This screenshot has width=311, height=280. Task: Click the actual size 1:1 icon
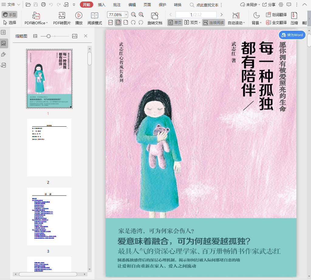pyautogui.click(x=111, y=22)
